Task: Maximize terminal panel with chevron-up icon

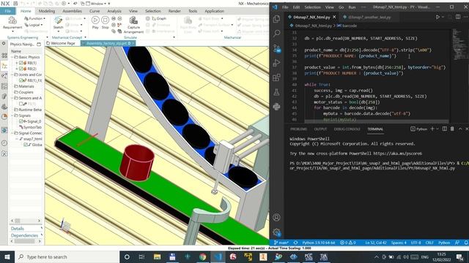Action: [x=460, y=129]
